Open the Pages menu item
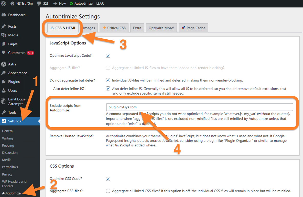 tap(13, 44)
